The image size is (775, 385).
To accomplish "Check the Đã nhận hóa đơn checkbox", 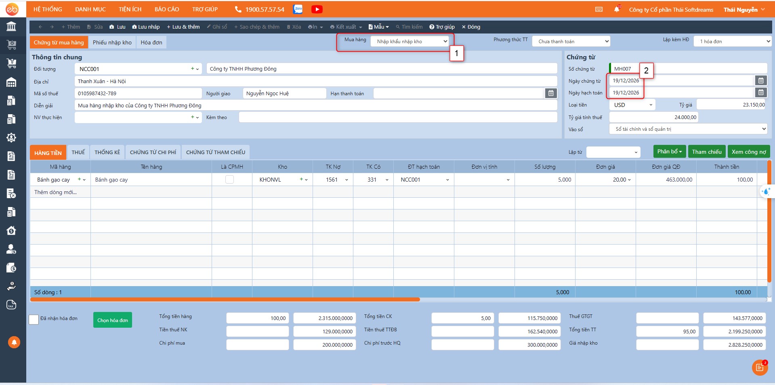I will pos(34,320).
